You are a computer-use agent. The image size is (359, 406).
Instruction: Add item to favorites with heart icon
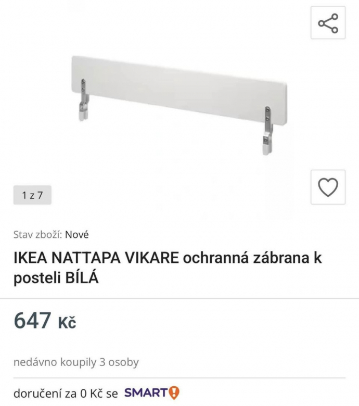pyautogui.click(x=328, y=187)
